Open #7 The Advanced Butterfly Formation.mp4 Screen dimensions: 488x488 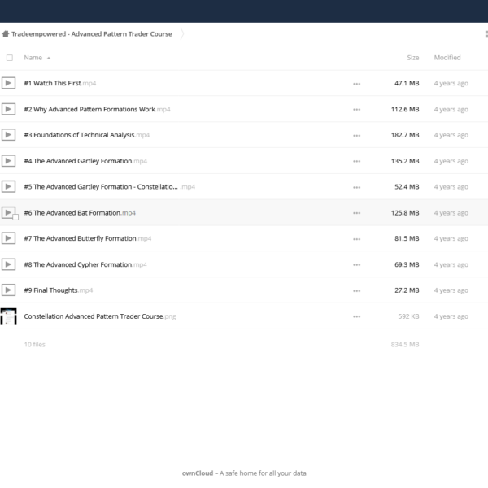pos(88,238)
